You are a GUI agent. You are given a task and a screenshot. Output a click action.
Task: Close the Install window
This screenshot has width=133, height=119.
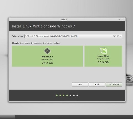pyautogui.click(x=123, y=19)
